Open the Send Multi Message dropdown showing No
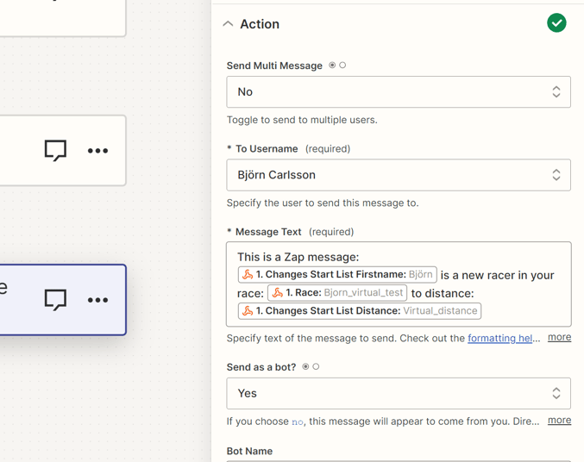This screenshot has width=584, height=462. (x=399, y=92)
